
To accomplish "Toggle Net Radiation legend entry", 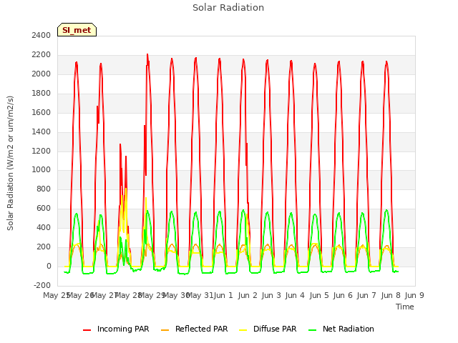I will (341, 329).
